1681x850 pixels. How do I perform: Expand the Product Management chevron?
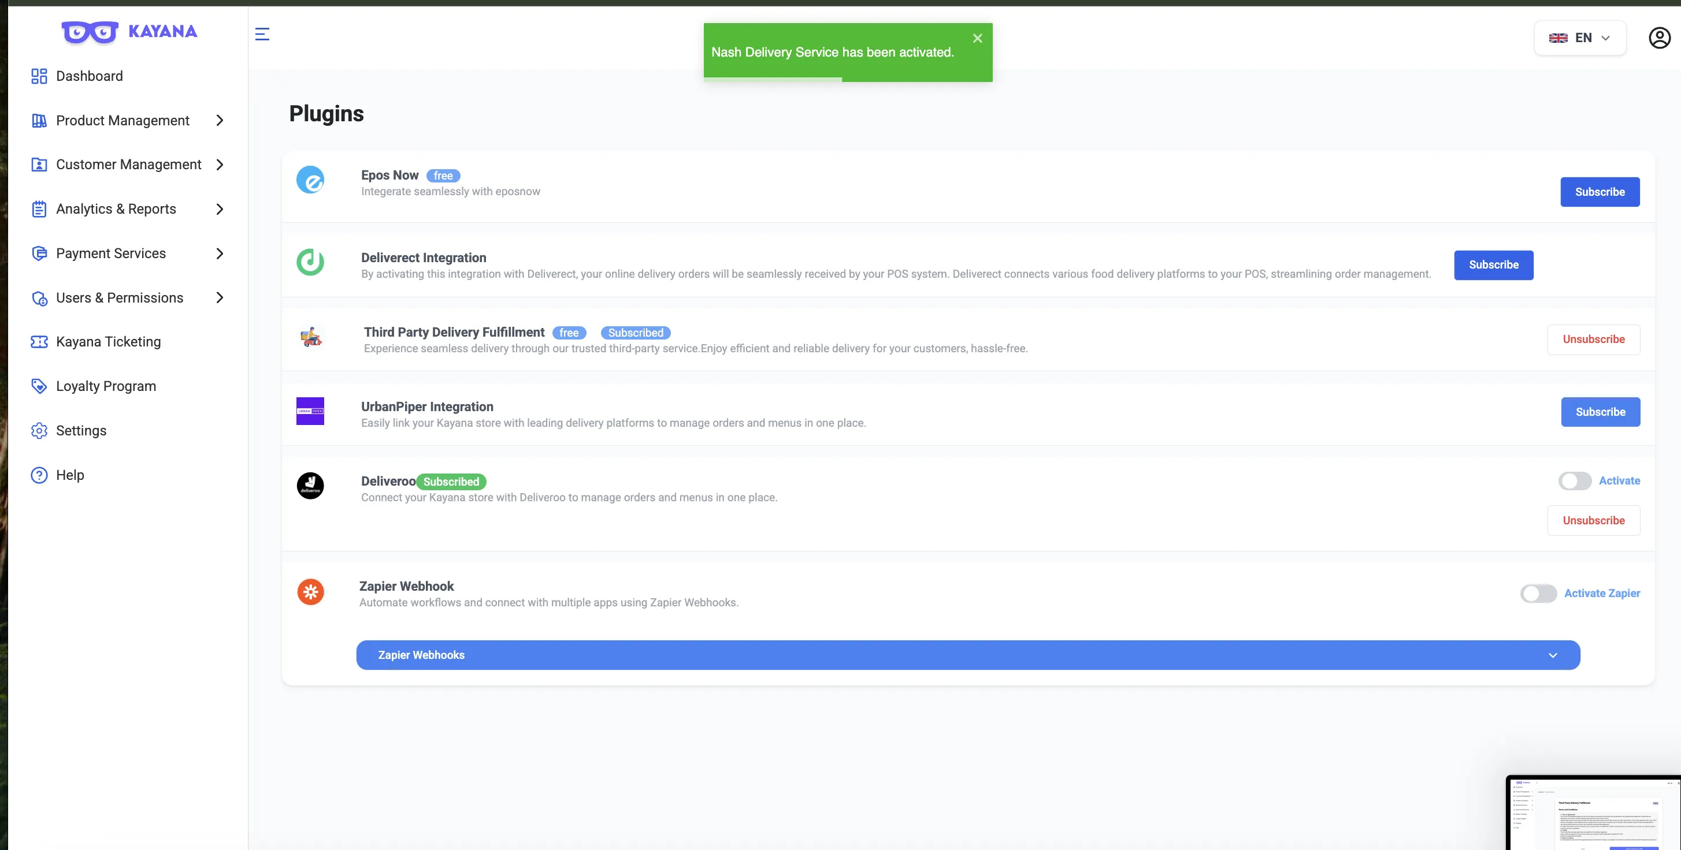(x=220, y=121)
